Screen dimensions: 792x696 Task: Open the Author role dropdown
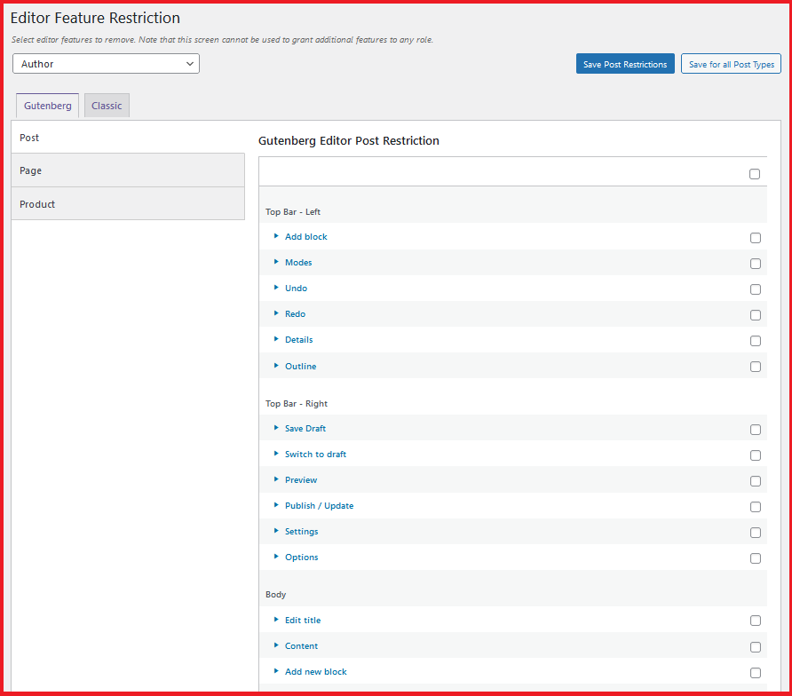[x=107, y=64]
